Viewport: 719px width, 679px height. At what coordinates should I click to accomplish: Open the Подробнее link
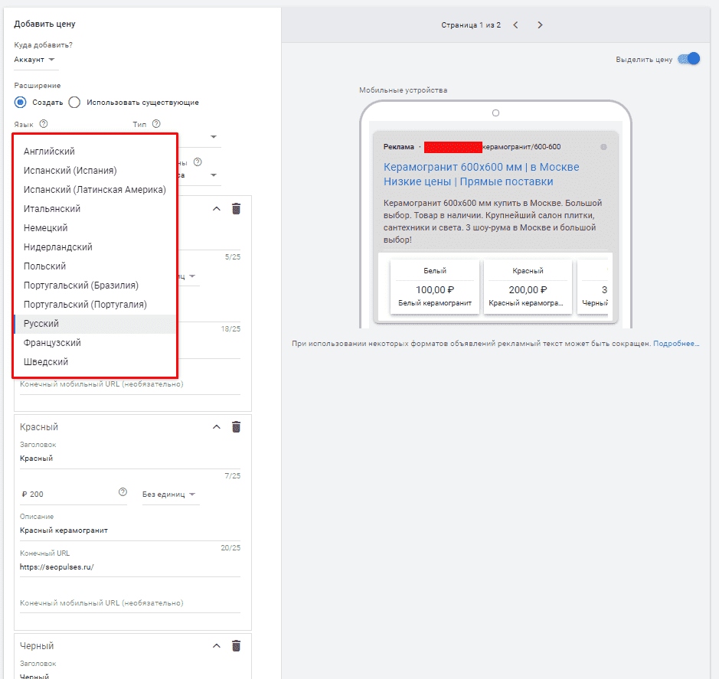(676, 344)
